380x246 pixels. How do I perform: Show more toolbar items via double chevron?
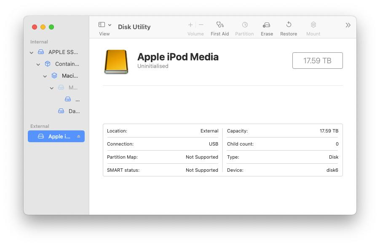click(x=348, y=25)
